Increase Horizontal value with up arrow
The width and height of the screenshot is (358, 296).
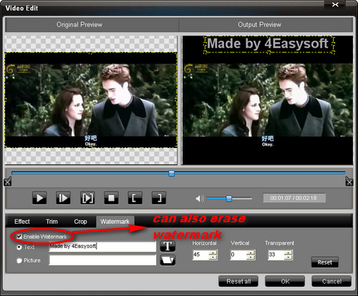213,252
